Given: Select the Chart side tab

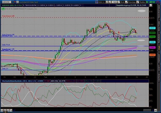Looking at the screenshot, I should [x=159, y=48].
